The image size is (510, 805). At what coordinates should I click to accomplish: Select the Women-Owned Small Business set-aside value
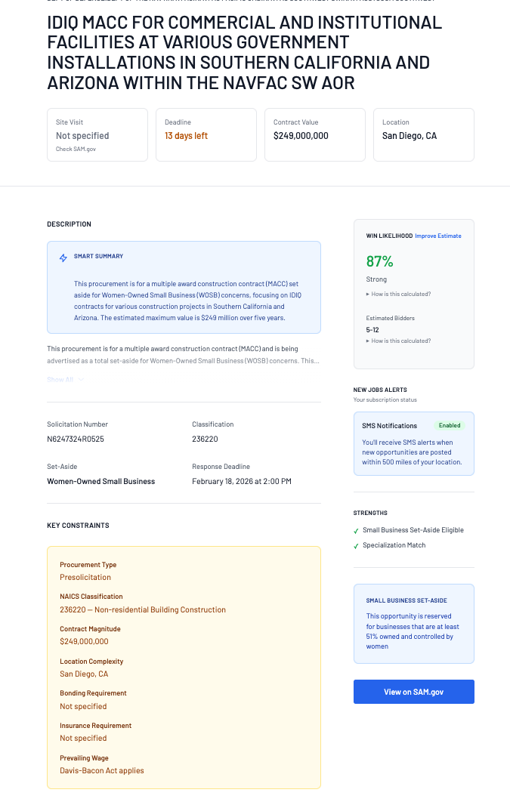100,481
